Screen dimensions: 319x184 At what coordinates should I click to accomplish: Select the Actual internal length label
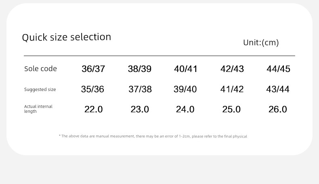click(38, 109)
